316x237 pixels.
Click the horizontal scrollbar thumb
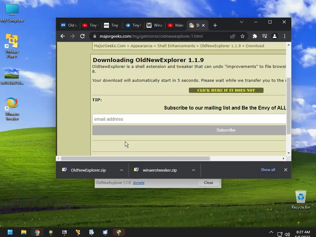pos(135,158)
